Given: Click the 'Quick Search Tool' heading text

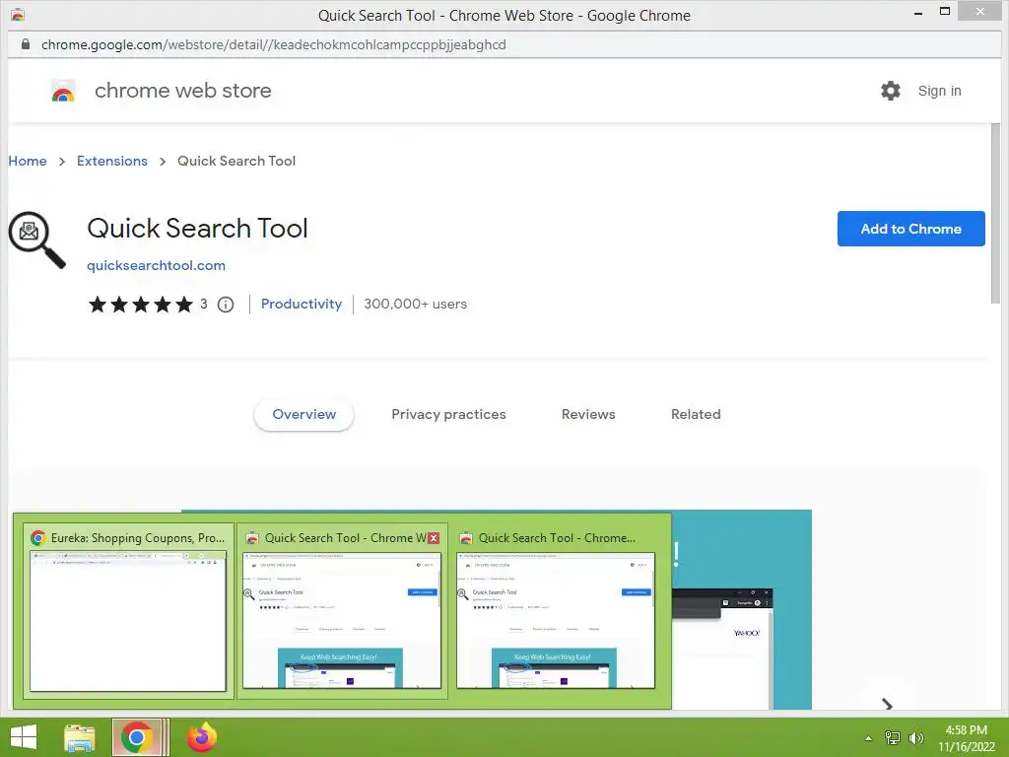Looking at the screenshot, I should (x=197, y=229).
